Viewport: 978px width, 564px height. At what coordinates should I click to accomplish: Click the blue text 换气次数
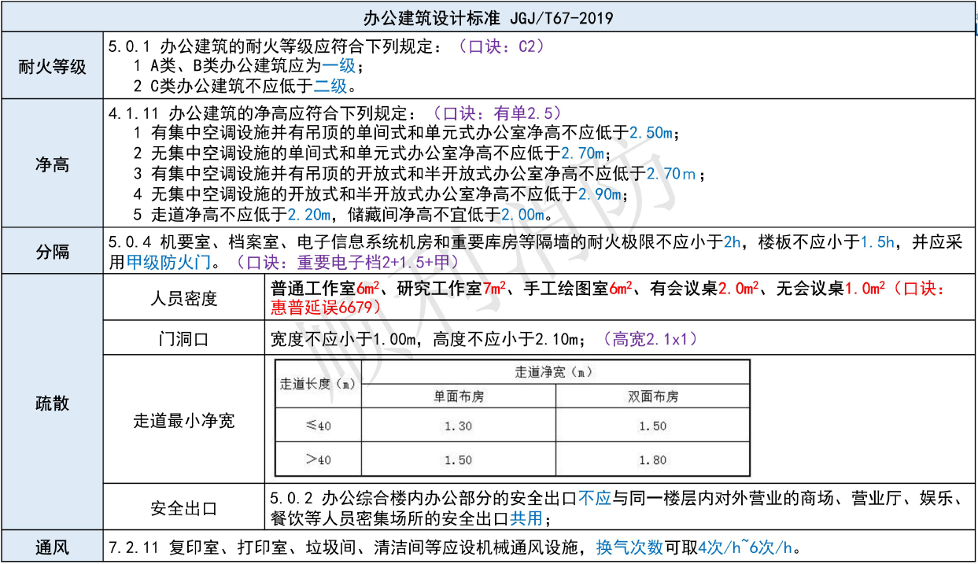(x=629, y=547)
